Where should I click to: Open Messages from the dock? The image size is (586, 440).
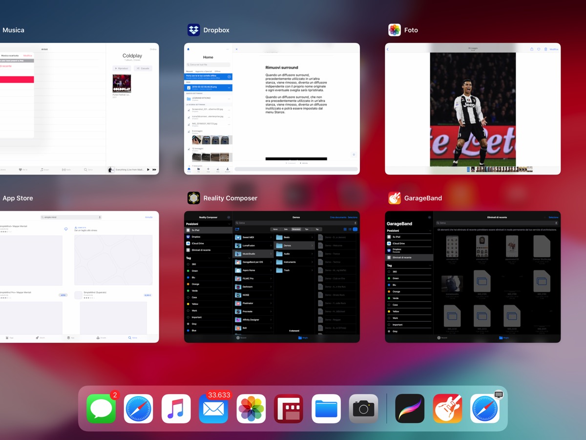click(x=101, y=409)
